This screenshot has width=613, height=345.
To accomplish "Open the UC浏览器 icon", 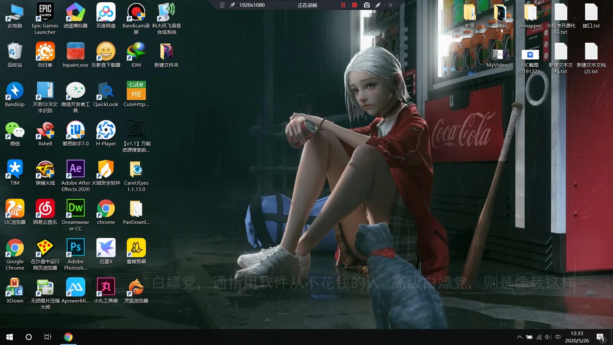I will 15,212.
